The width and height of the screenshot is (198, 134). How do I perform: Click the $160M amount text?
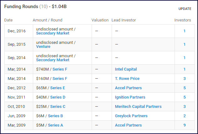[x=43, y=79]
